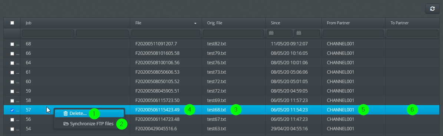
Task: Click original file test76.txt
Action: [216, 62]
